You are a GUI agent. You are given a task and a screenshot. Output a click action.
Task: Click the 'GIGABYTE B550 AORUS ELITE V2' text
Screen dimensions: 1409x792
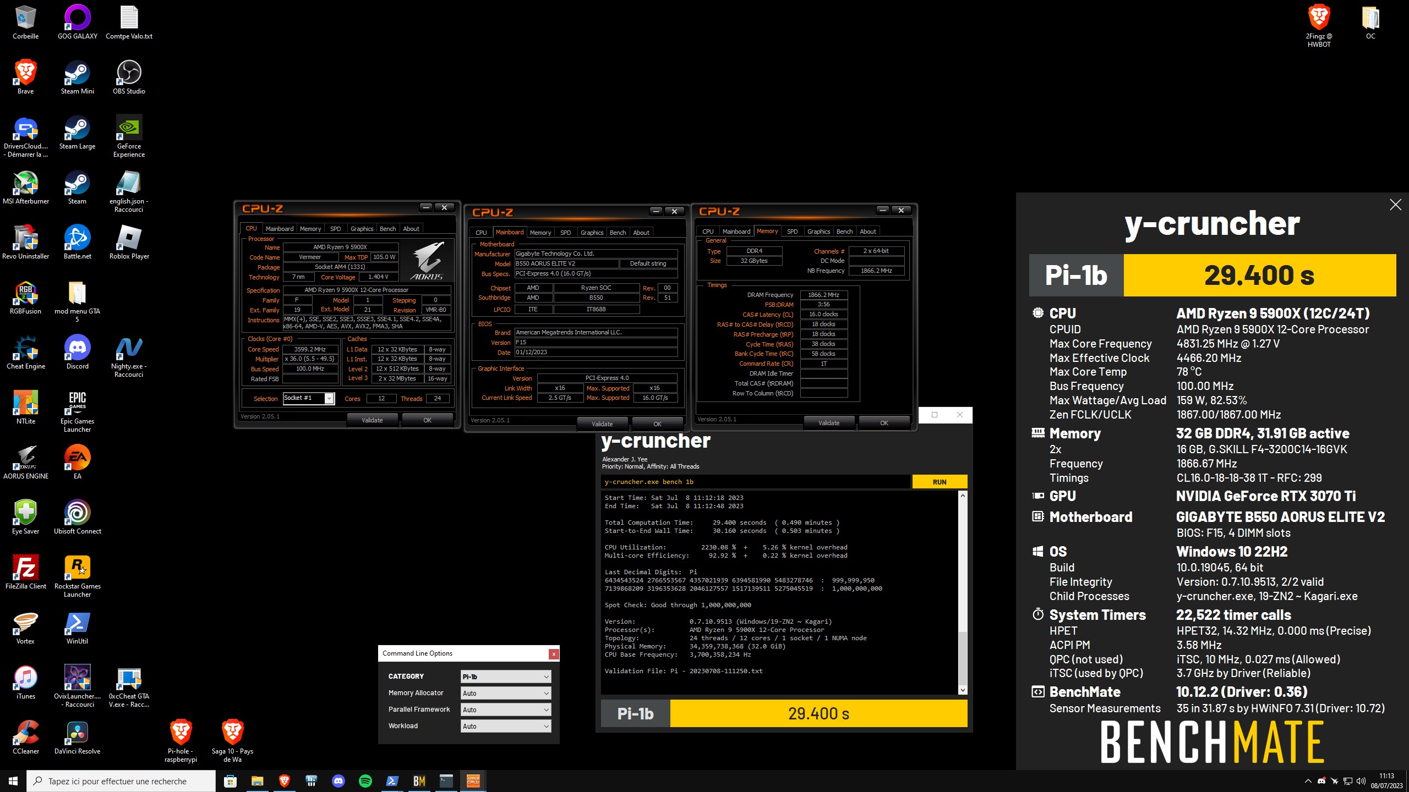1280,517
